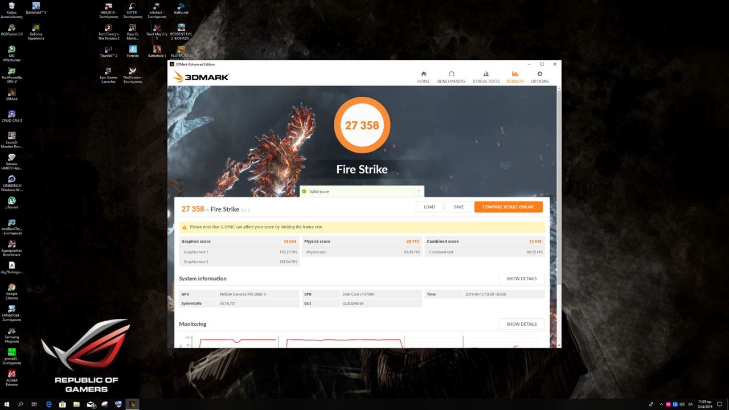Click the Intel Core i7-9700K text
Screen dimensions: 729x410
(x=358, y=294)
